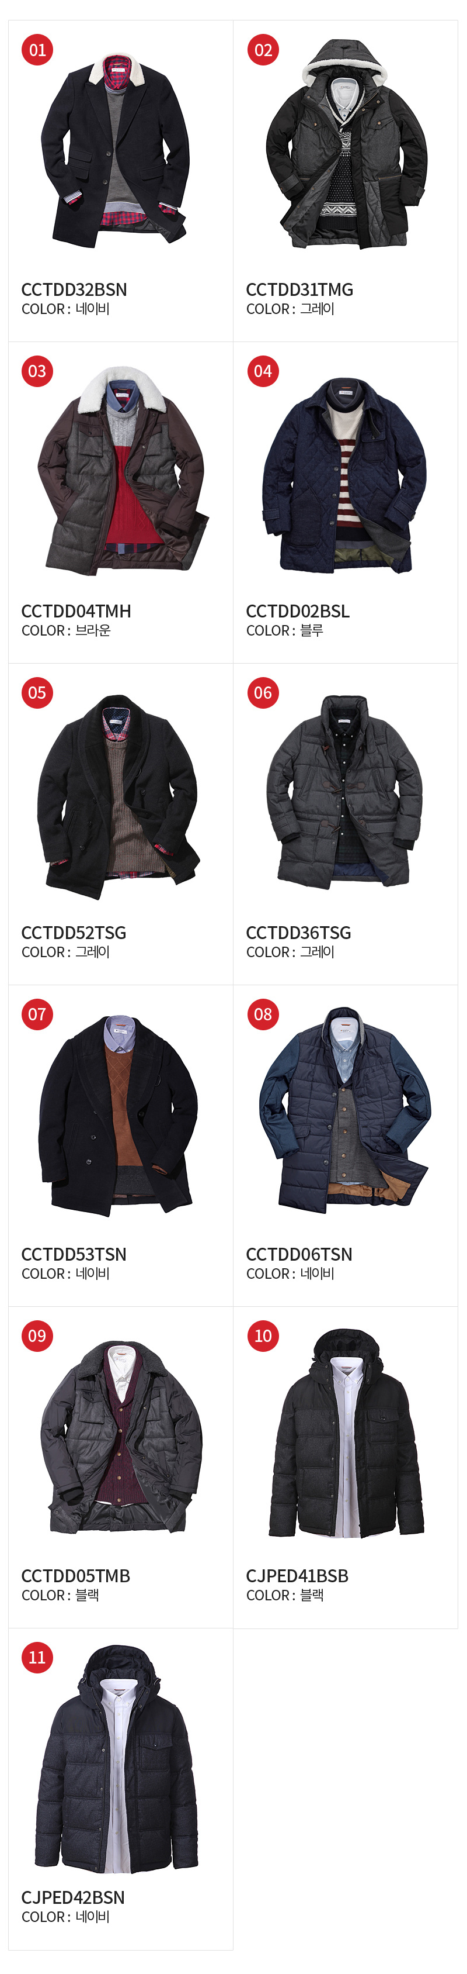Click product code CCTDD31TMG
The image size is (467, 1974).
click(x=299, y=289)
